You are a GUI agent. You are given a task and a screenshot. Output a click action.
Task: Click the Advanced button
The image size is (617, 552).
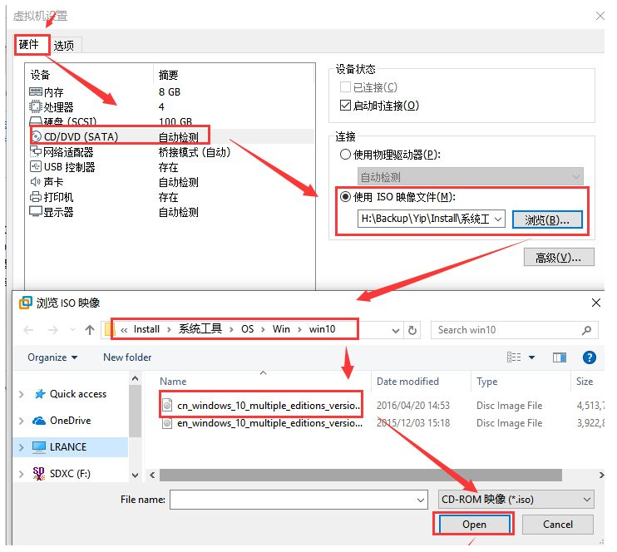[x=559, y=257]
